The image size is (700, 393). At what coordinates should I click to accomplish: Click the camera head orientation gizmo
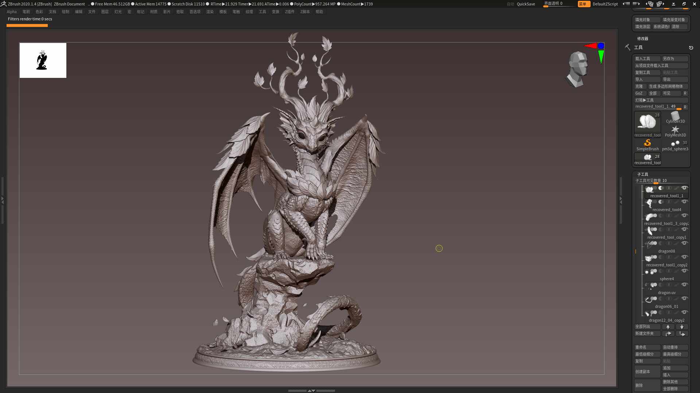pyautogui.click(x=577, y=69)
